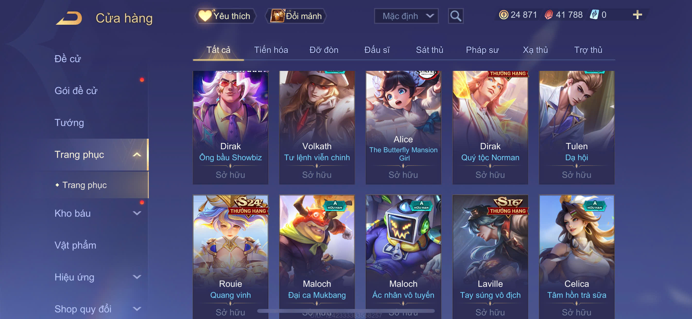Click the horizontal scrollbar at the bottom
This screenshot has width=692, height=319.
coord(346,311)
